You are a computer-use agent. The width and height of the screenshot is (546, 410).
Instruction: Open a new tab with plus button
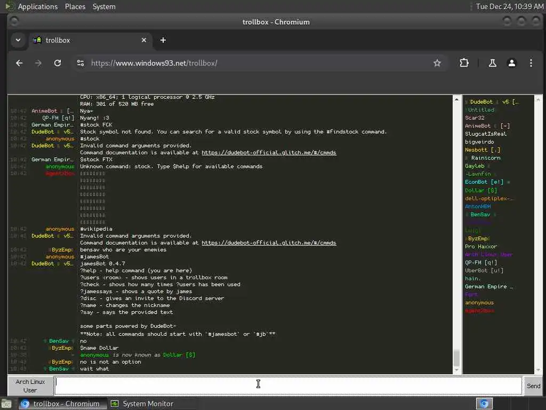[163, 40]
